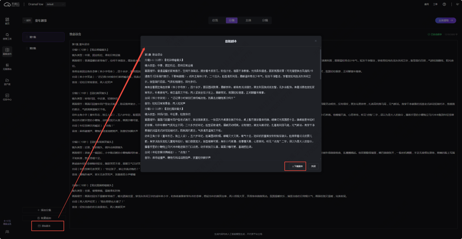
Task: Click the 1319/3000 字 word counter
Action: click(450, 34)
